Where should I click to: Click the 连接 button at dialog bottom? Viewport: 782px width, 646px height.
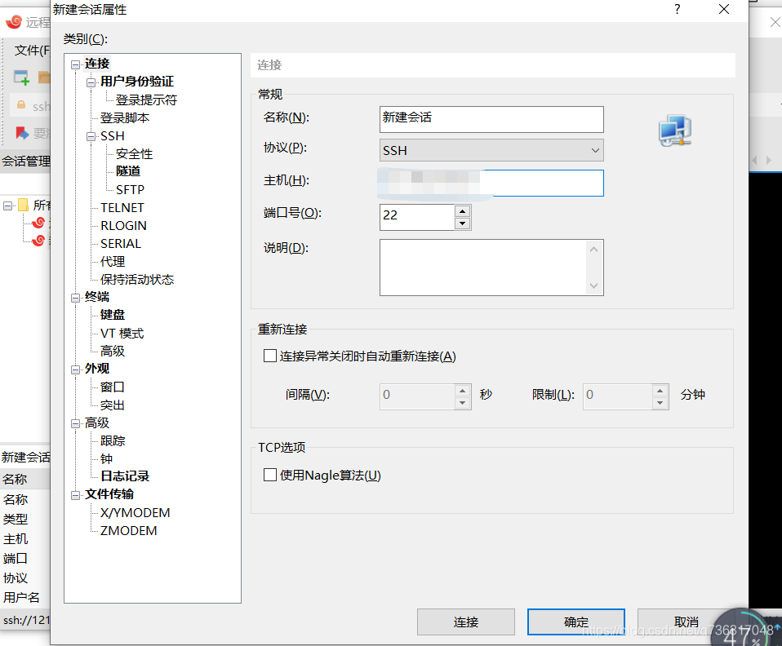click(x=466, y=622)
